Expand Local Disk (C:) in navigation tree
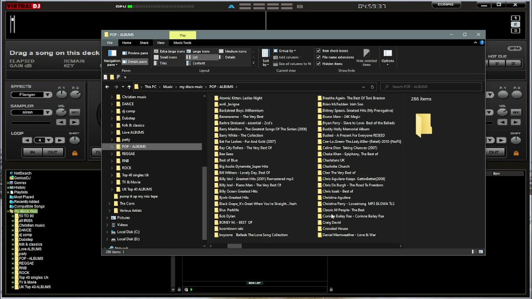Viewport: 532px width, 299px height. click(x=107, y=232)
